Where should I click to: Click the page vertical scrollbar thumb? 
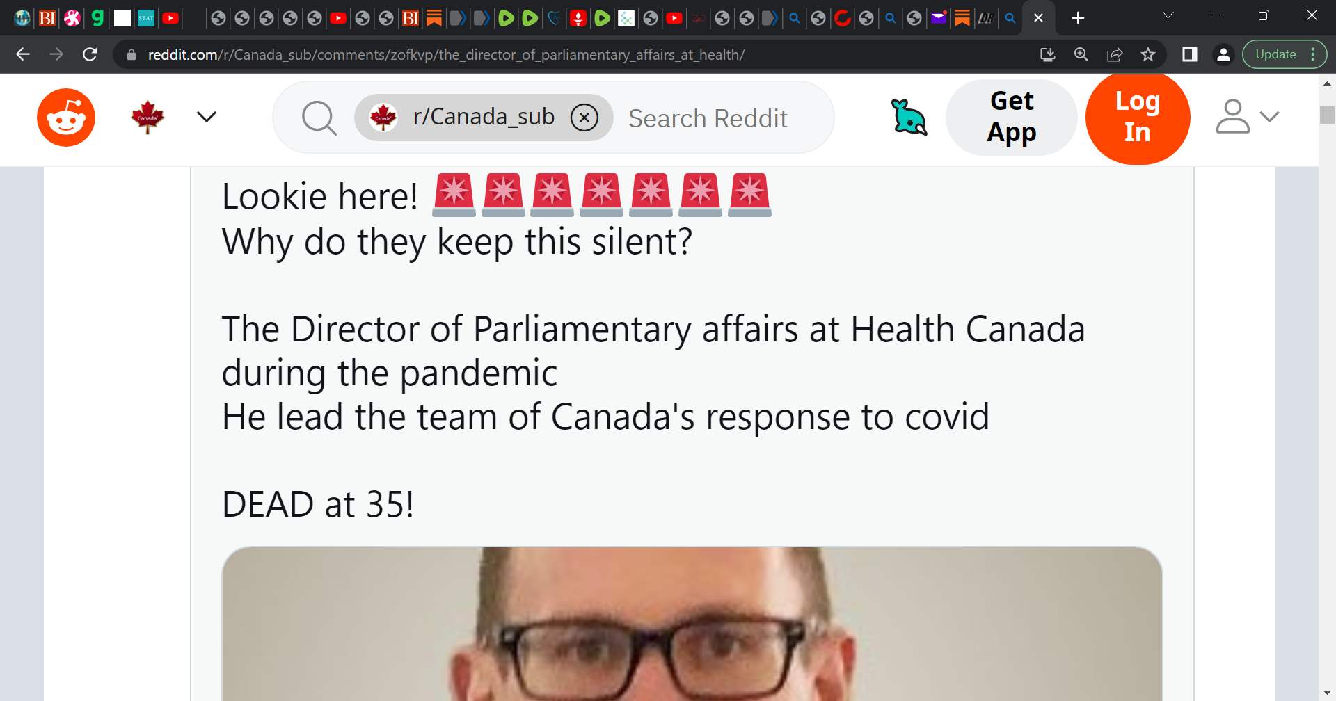[1327, 115]
